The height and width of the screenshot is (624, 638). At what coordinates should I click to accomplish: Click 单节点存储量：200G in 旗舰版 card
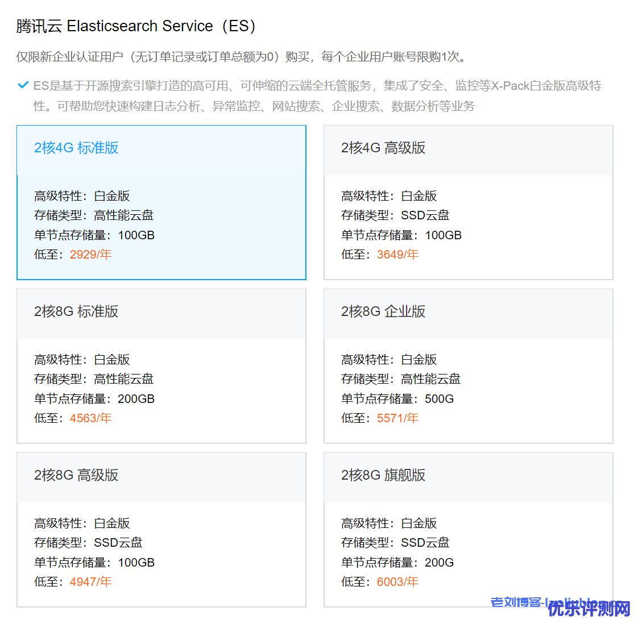coord(397,562)
